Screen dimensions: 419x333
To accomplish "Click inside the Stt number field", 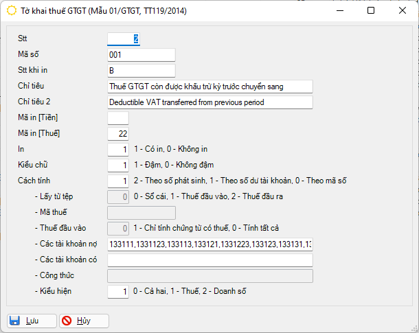I will point(124,39).
